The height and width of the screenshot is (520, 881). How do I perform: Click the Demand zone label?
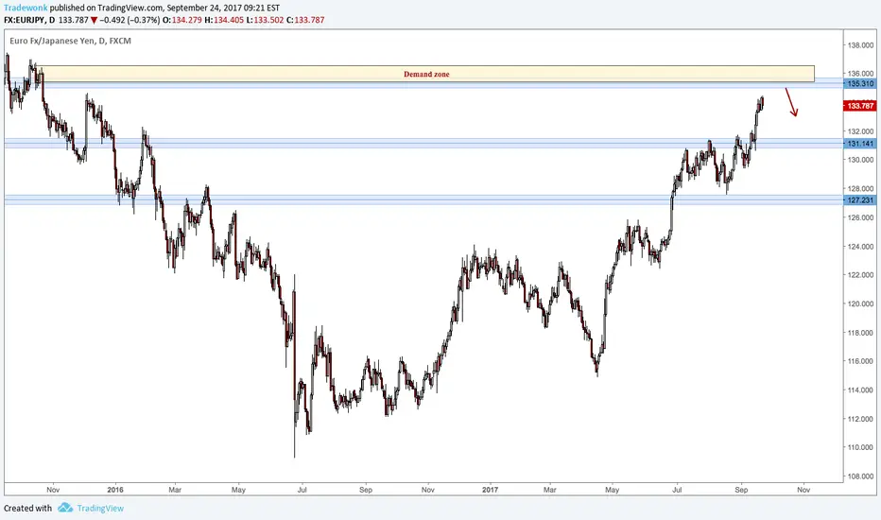click(426, 74)
